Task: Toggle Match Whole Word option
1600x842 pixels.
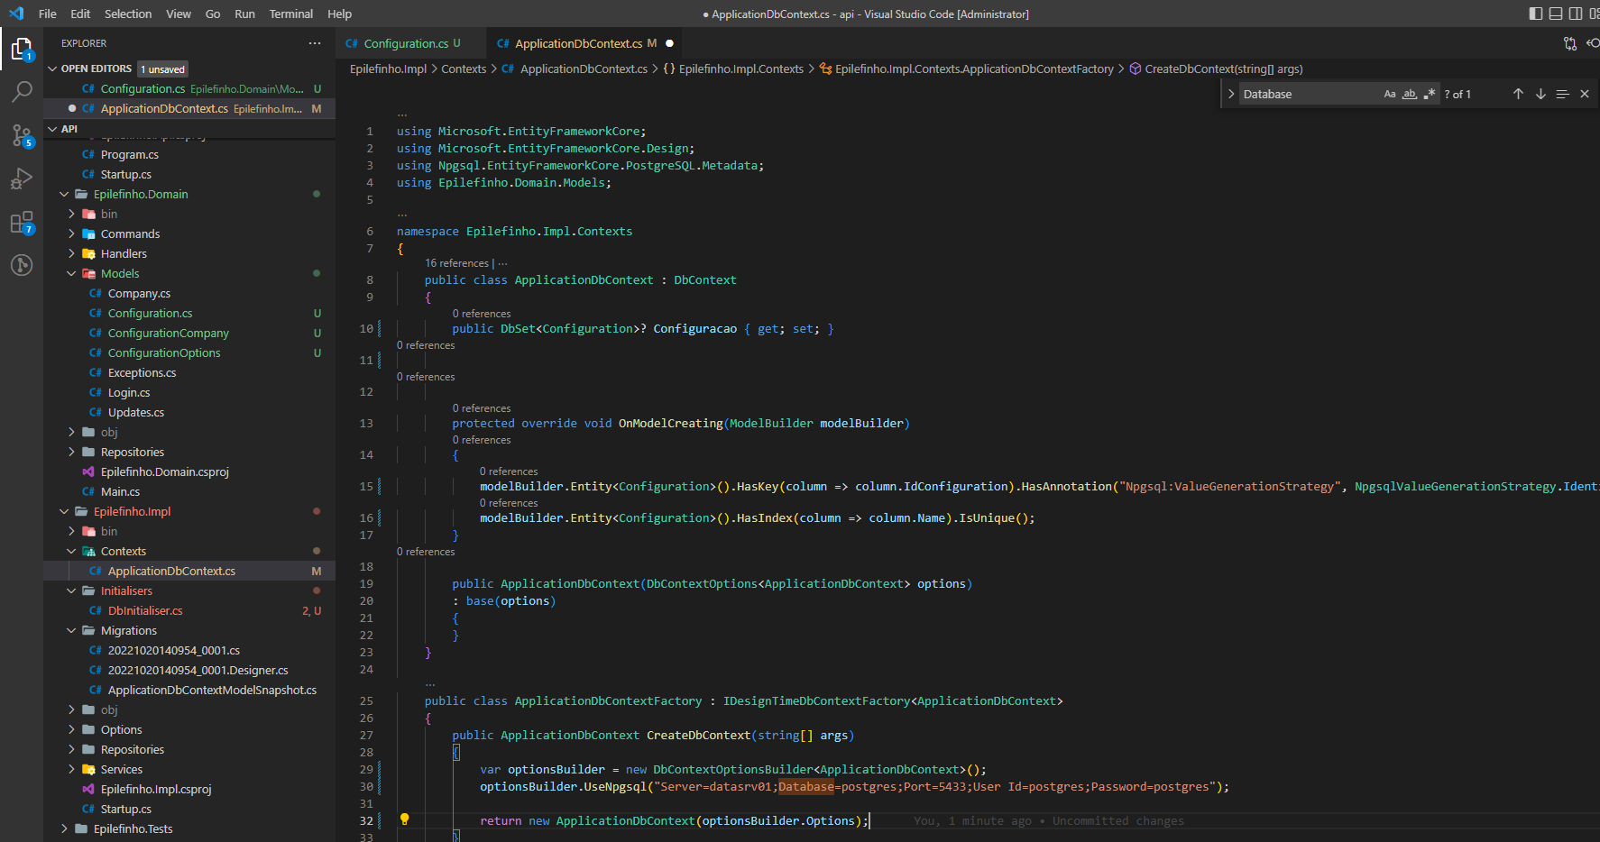Action: [x=1410, y=94]
